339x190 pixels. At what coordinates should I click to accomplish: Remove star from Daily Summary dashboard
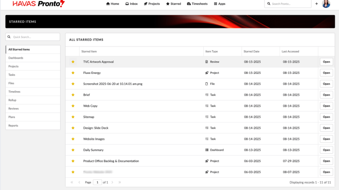pos(73,150)
